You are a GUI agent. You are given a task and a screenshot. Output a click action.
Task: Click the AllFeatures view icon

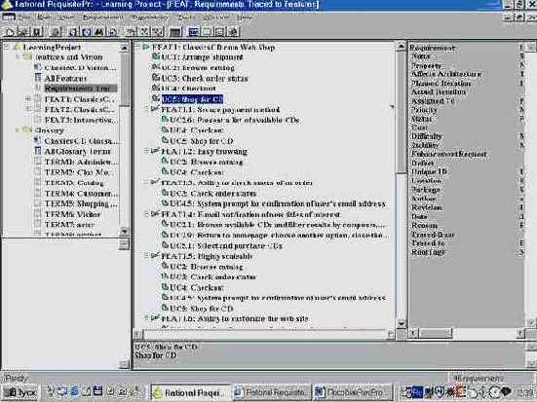(x=38, y=78)
